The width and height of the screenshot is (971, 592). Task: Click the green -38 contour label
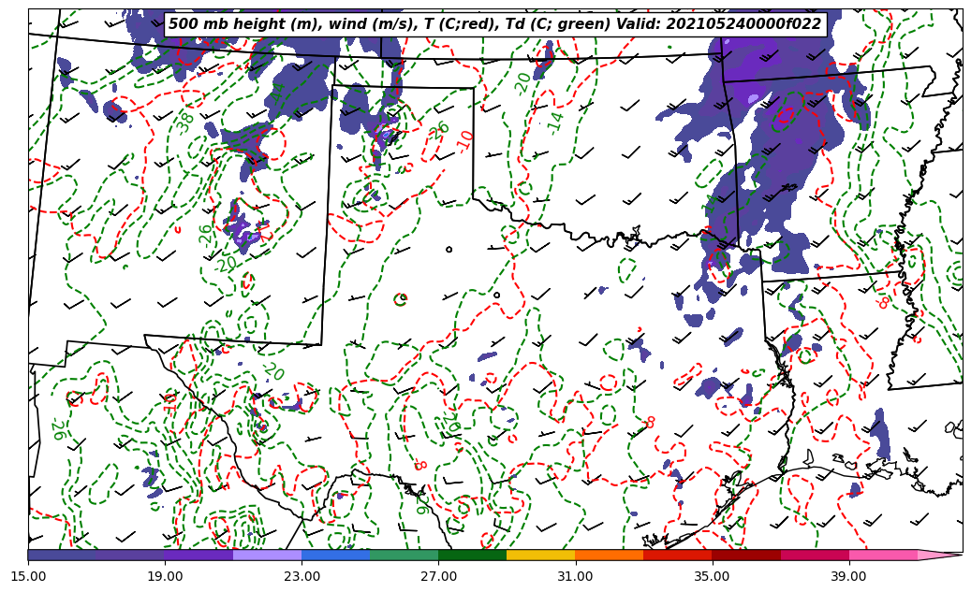pyautogui.click(x=186, y=121)
